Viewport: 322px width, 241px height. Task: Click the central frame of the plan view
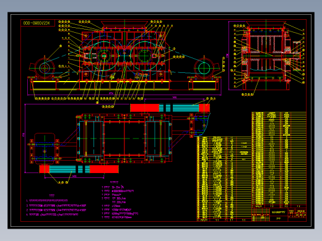pyautogui.click(x=124, y=138)
